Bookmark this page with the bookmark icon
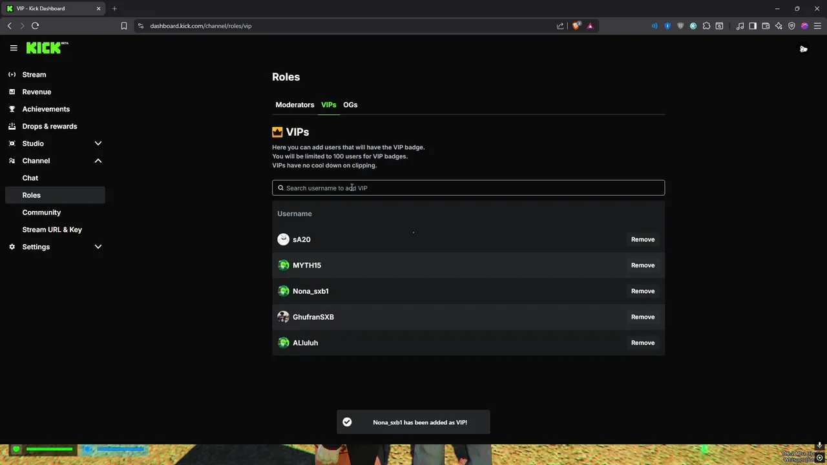Viewport: 827px width, 465px height. (x=124, y=26)
